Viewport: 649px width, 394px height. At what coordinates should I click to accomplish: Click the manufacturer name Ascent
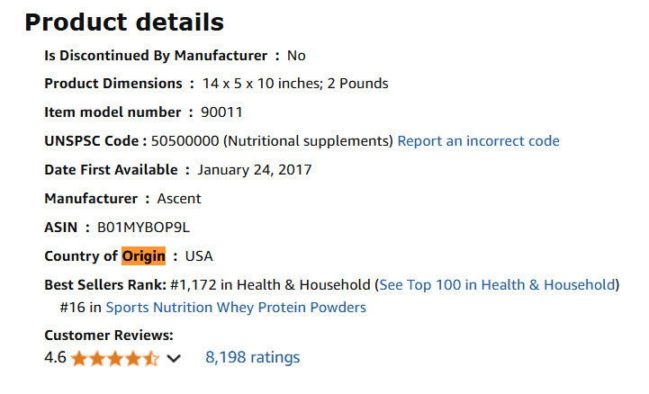point(179,198)
